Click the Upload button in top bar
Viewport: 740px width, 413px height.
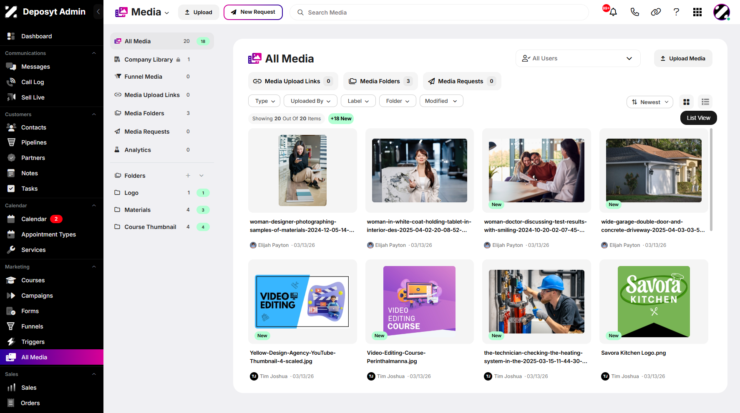pos(198,12)
